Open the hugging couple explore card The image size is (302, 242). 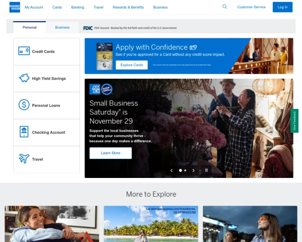click(x=52, y=224)
